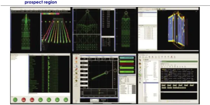The image size is (210, 105).
Task: Click the cyan status bar in center-bottom window
Action: 127,58
